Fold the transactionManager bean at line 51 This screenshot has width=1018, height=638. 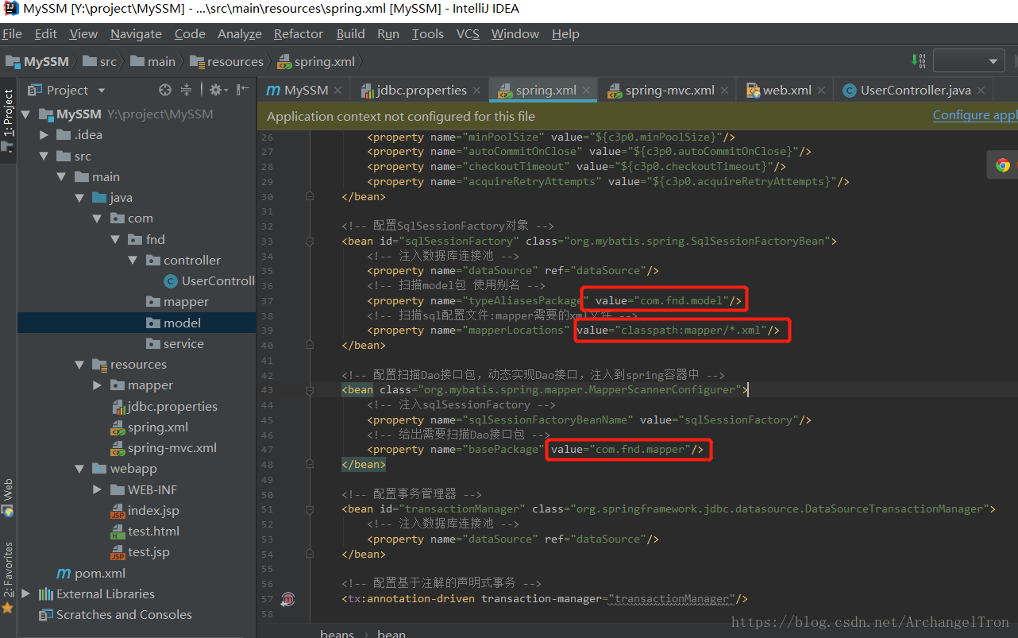pos(310,509)
